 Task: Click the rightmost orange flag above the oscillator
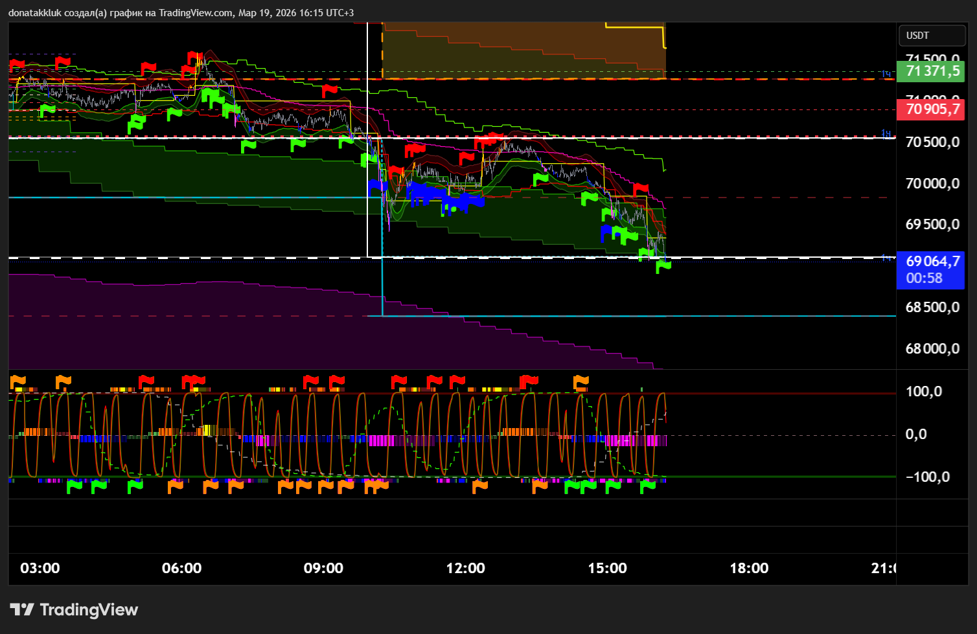pyautogui.click(x=580, y=381)
